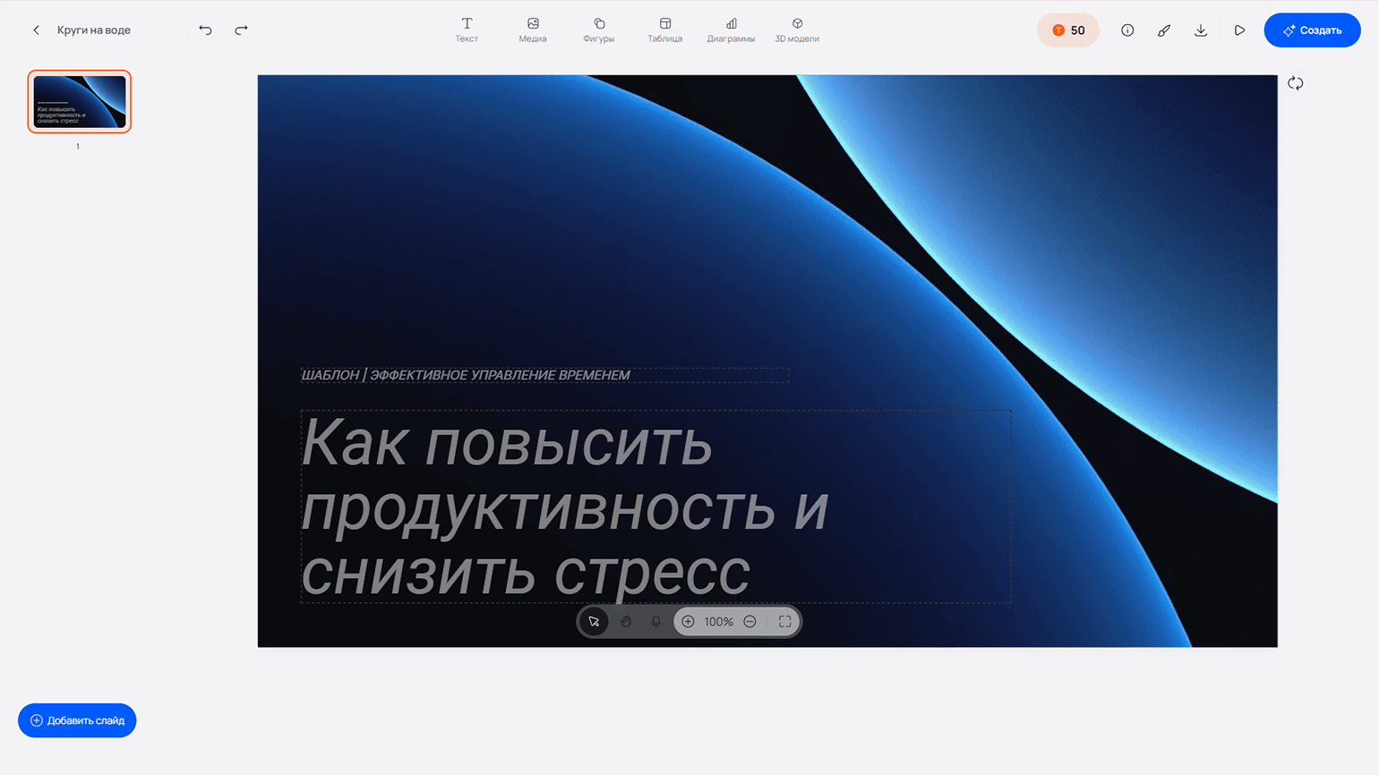The width and height of the screenshot is (1379, 775).
Task: Download the presentation
Action: [x=1201, y=30]
